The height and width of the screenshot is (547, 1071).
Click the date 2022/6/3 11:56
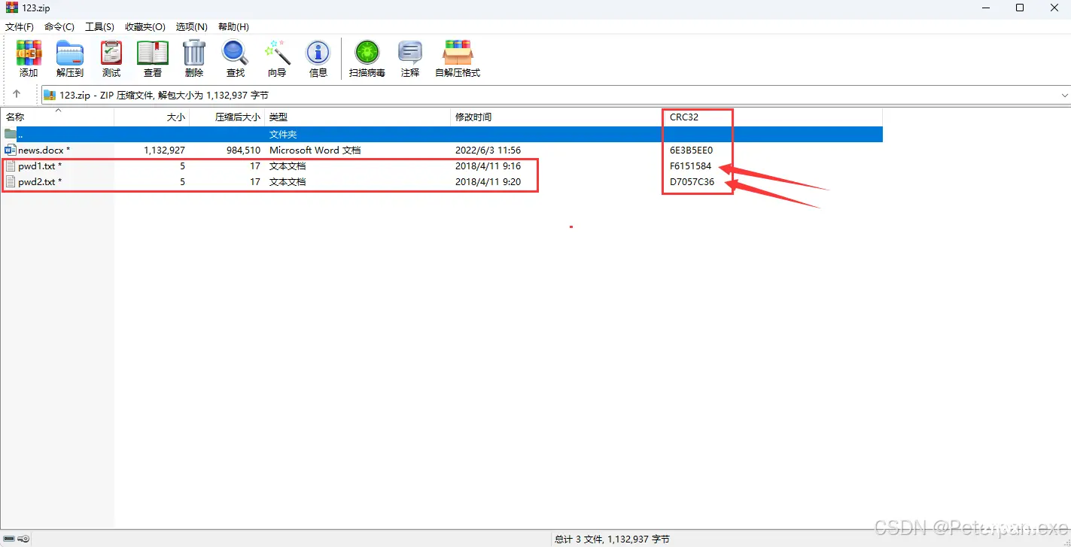(x=488, y=150)
